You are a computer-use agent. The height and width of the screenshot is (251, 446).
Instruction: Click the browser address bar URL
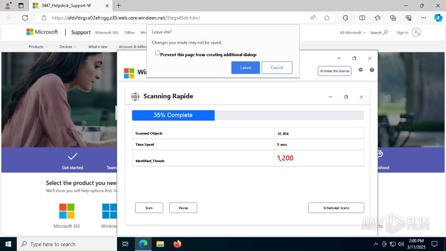(x=126, y=18)
